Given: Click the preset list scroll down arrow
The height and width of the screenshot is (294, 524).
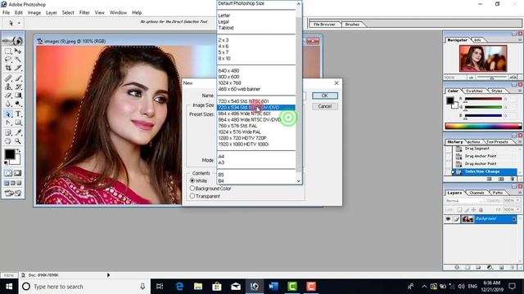Looking at the screenshot, I should [298, 181].
